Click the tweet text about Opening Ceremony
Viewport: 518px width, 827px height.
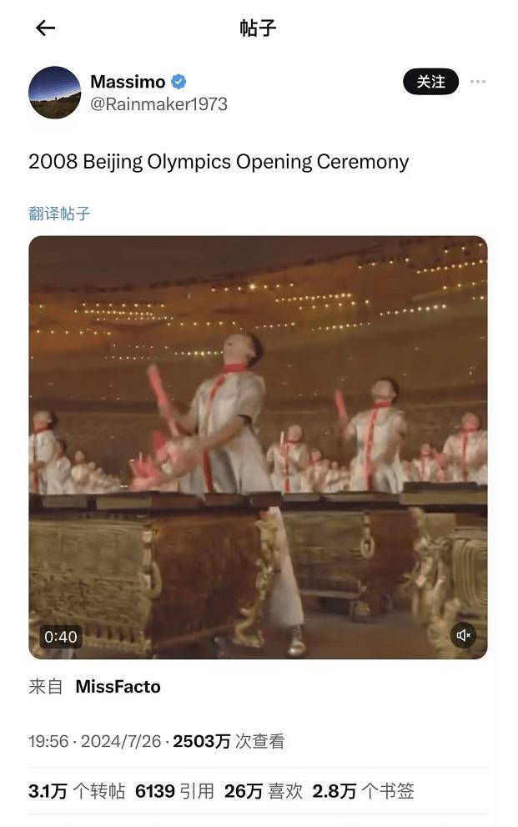pyautogui.click(x=219, y=162)
